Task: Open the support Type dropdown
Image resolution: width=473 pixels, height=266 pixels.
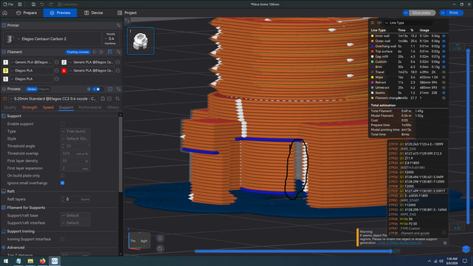Action: pyautogui.click(x=75, y=132)
